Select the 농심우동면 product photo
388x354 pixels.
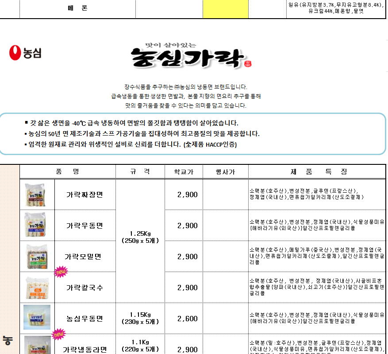[x=37, y=317]
